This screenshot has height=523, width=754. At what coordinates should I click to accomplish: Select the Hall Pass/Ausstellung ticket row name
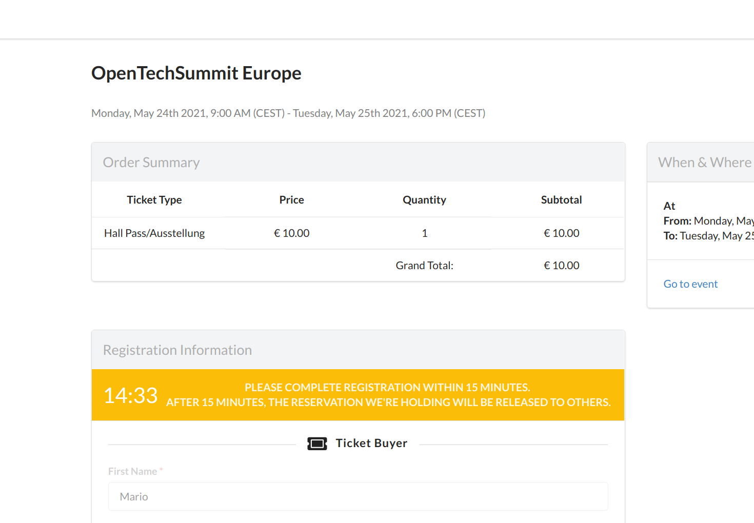154,233
